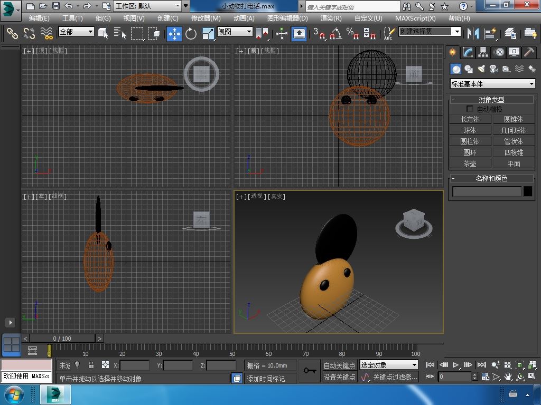
Task: Open the Layer Manager icon
Action: coord(510,33)
